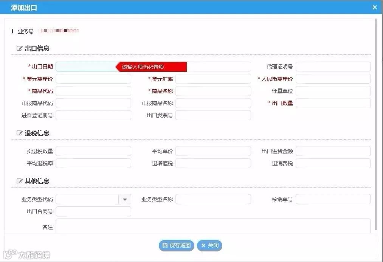Focus the 申报商品代码 input
The width and height of the screenshot is (383, 262).
[93, 103]
